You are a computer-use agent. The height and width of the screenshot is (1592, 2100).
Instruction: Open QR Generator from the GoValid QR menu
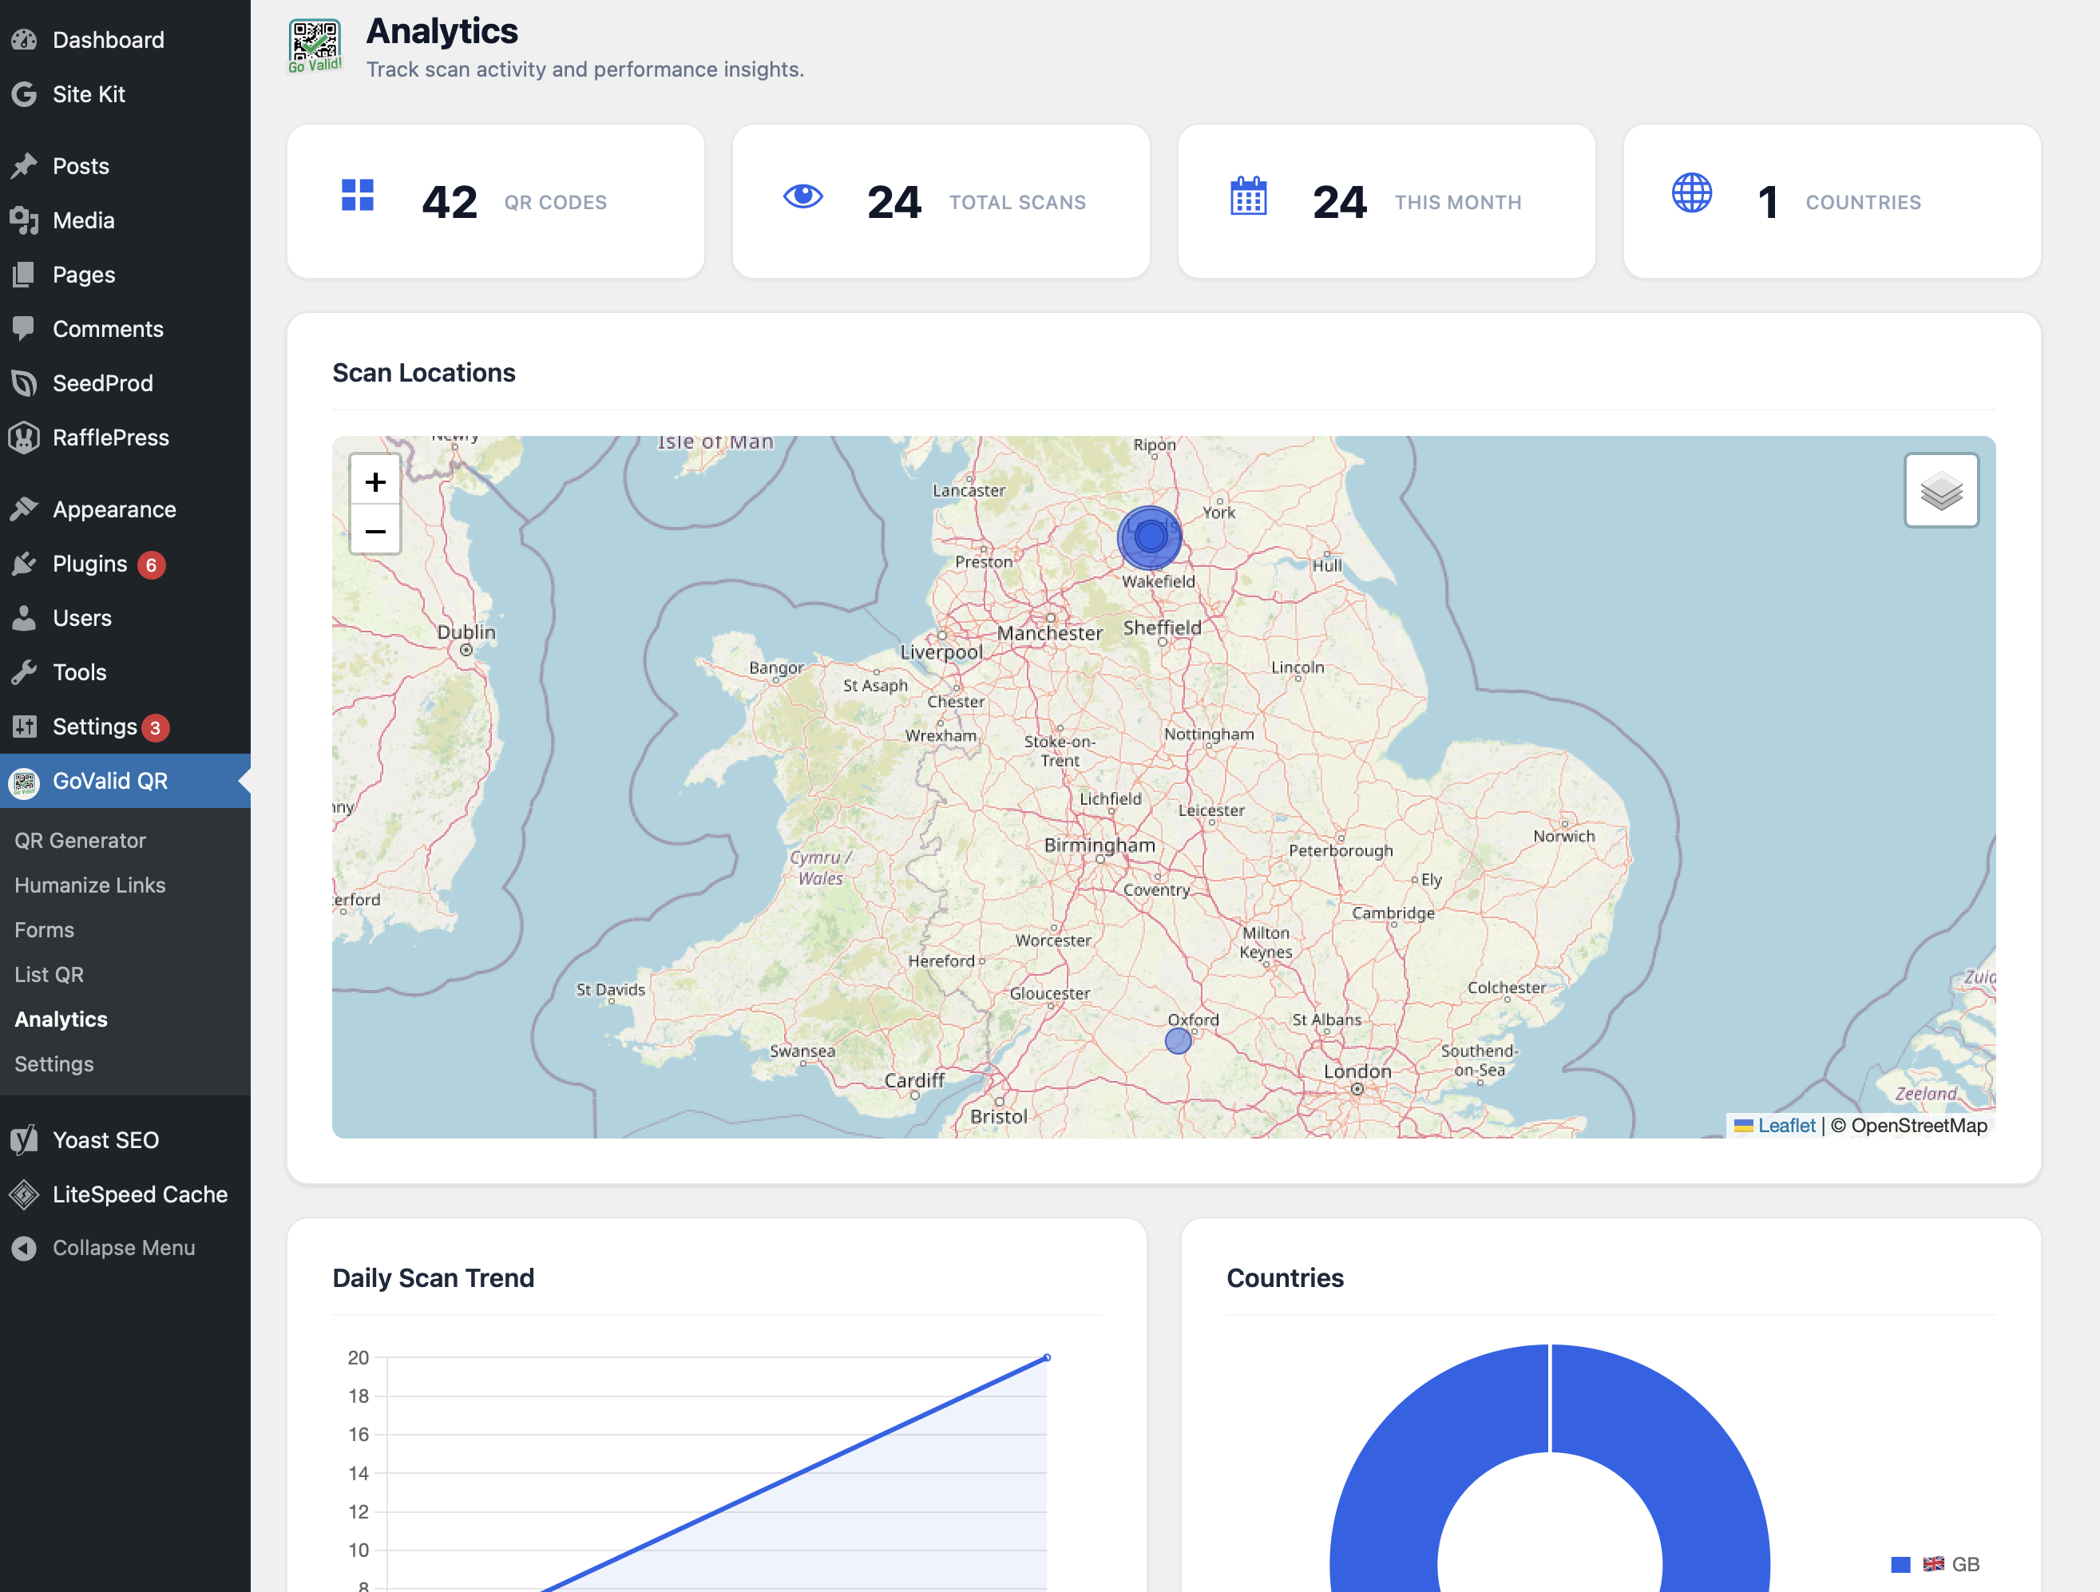click(x=80, y=840)
